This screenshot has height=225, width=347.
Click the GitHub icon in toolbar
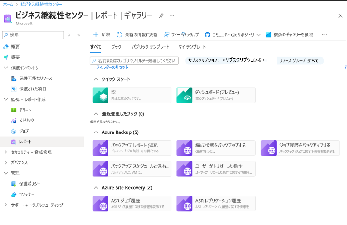[207, 35]
